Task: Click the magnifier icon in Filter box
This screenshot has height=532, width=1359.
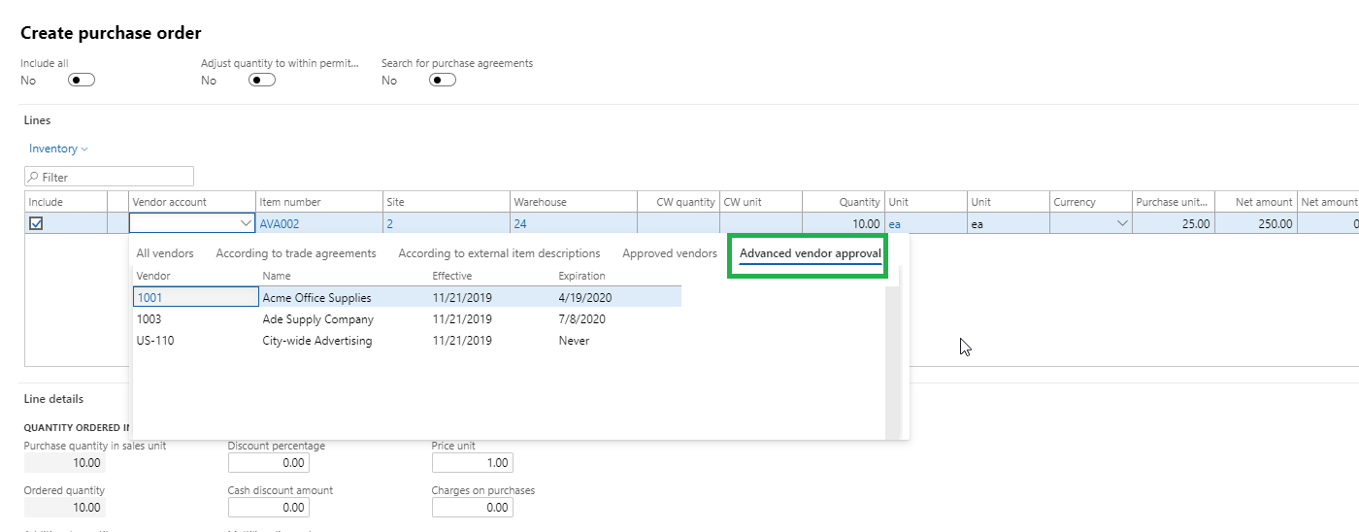Action: pos(34,177)
